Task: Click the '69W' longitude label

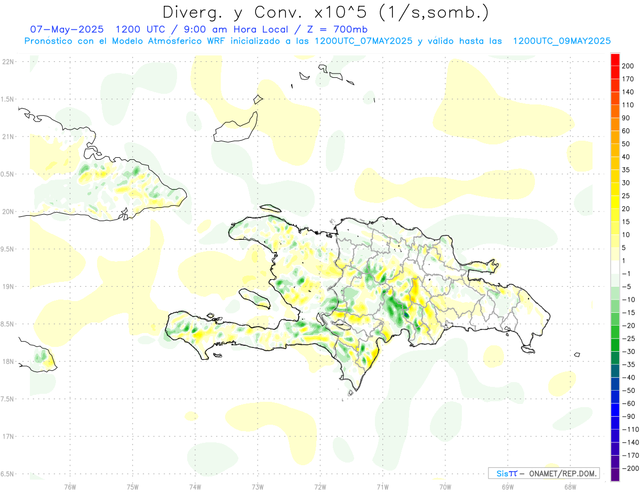Action: point(507,487)
